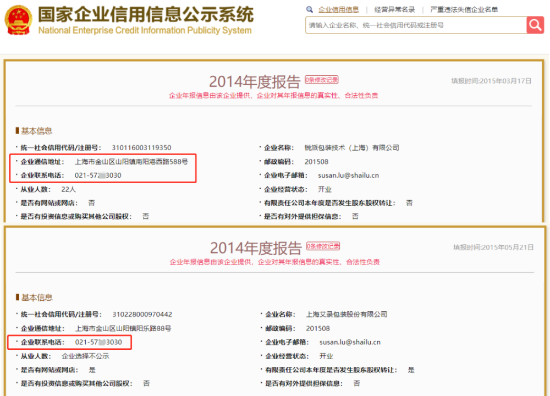Click 是否有网站或网店 value 否 in first report
Image resolution: width=550 pixels, height=396 pixels.
click(x=91, y=203)
